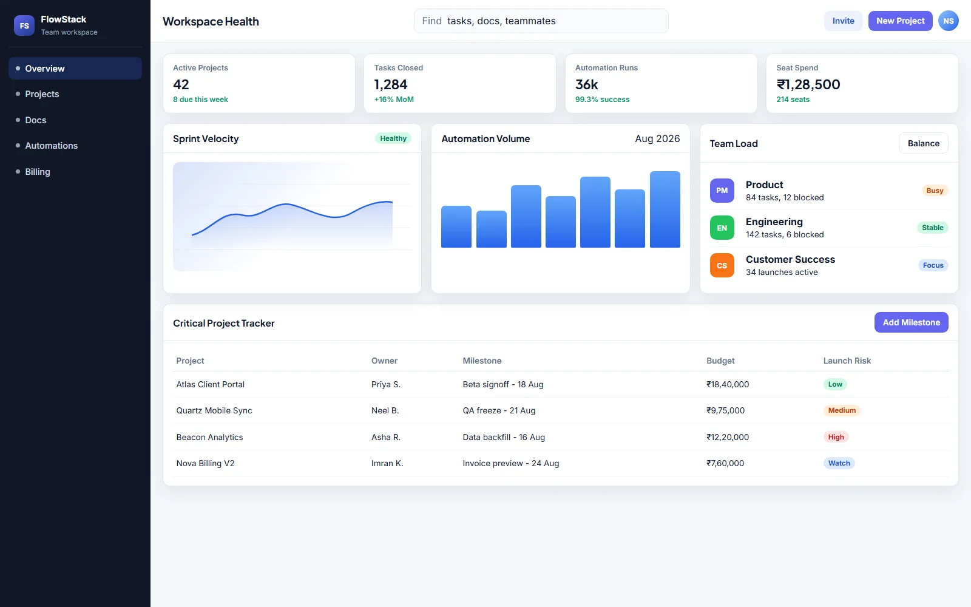Click the Beta signoff - 18 Aug milestone
This screenshot has width=971, height=607.
coord(503,384)
